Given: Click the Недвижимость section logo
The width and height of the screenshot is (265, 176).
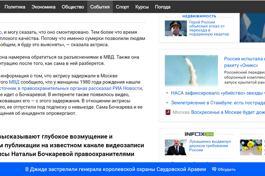Looking at the screenshot, I should (199, 16).
